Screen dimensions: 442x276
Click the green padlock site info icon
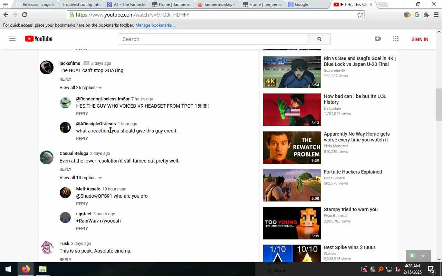click(x=71, y=15)
